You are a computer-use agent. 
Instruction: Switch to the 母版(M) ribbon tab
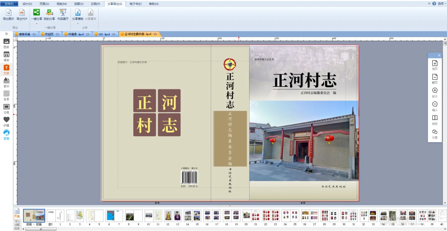61,4
